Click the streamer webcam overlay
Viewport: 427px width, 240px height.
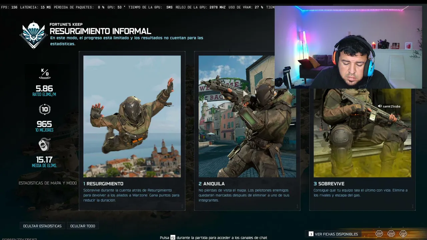348,47
